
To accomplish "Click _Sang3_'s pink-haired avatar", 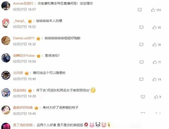I will pyautogui.click(x=6, y=23).
